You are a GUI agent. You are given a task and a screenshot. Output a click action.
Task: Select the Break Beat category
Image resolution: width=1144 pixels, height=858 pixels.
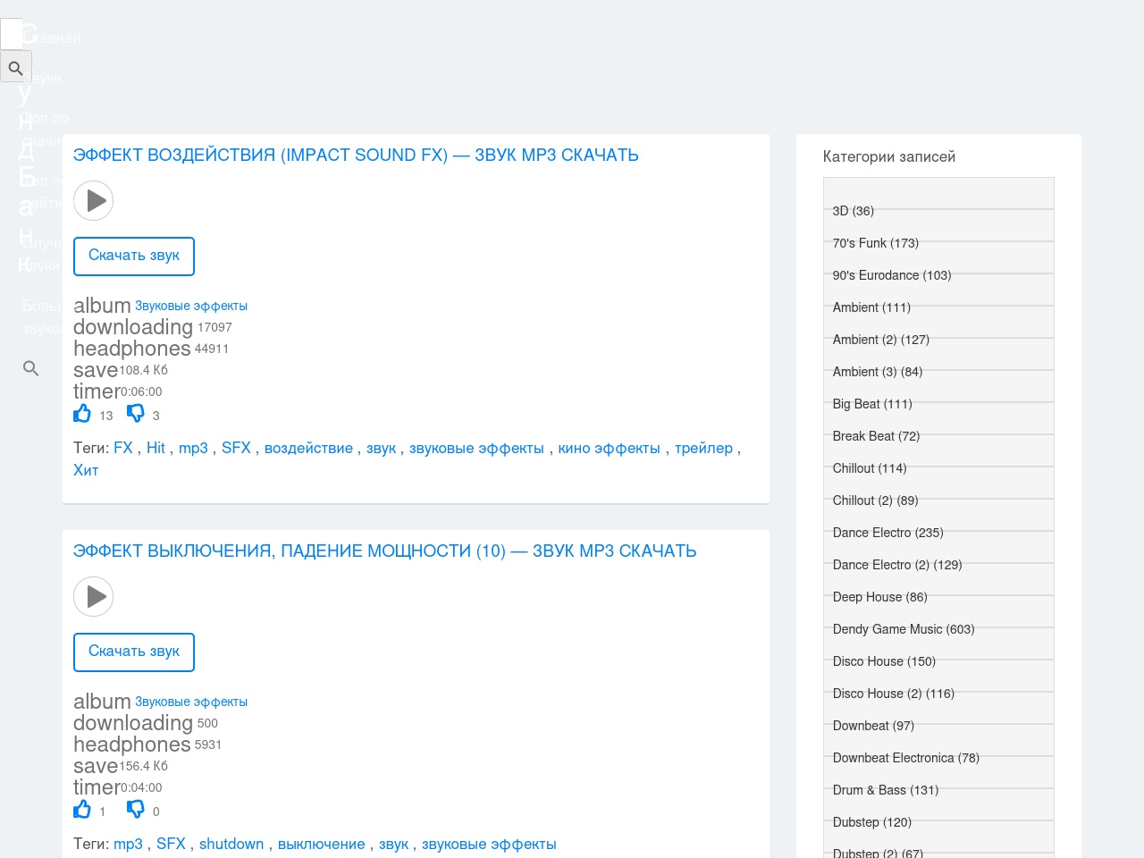pos(876,436)
